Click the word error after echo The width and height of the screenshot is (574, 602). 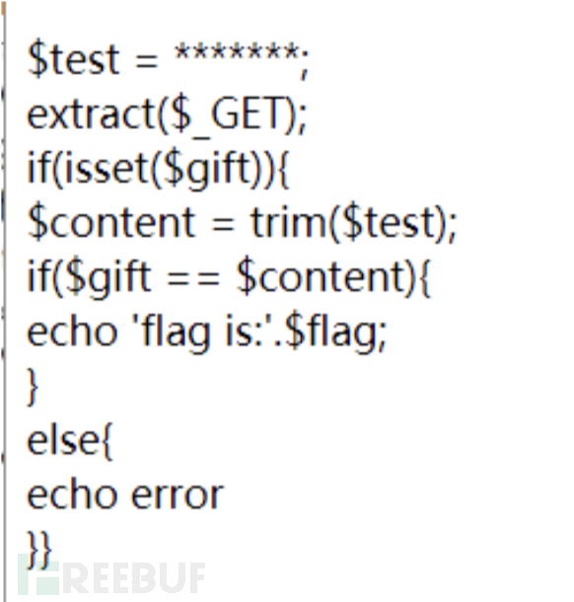pos(178,494)
